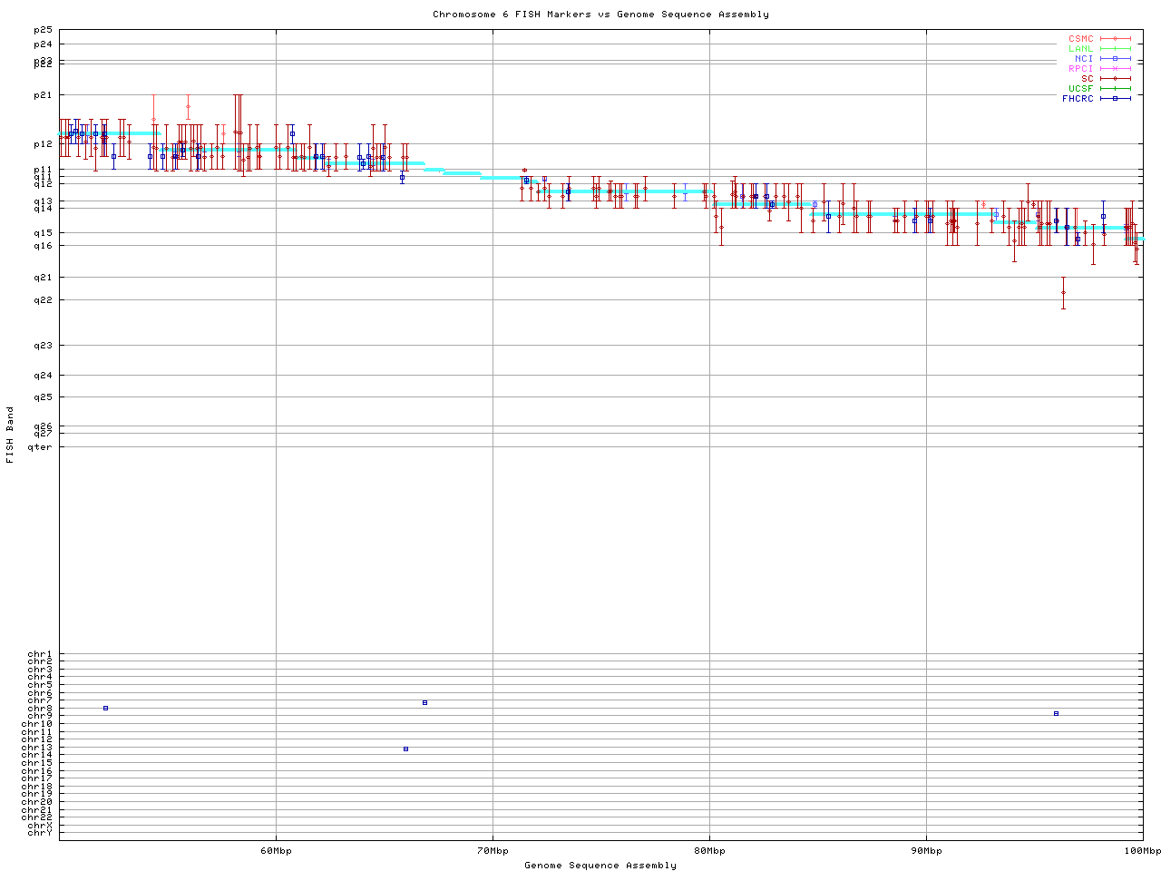
Task: Click the NCI blue square legend marker
Action: click(x=1115, y=59)
